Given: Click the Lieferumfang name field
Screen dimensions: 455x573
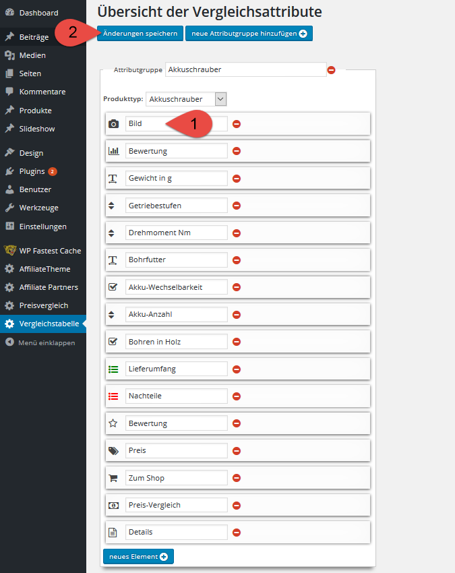Looking at the screenshot, I should (176, 369).
